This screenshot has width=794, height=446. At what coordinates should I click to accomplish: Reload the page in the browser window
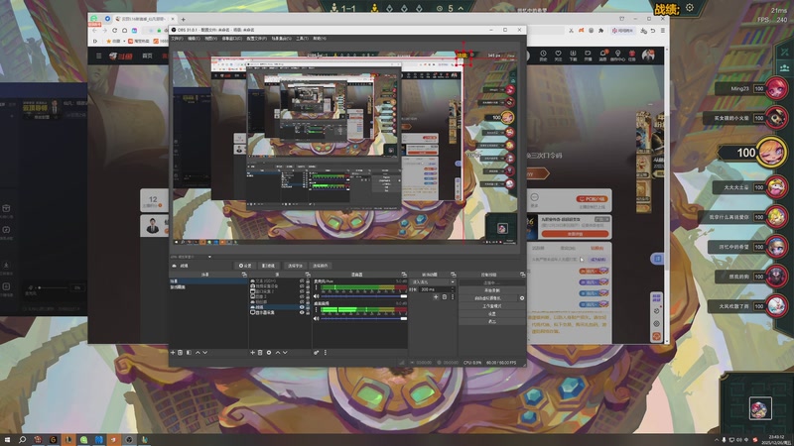pyautogui.click(x=114, y=31)
